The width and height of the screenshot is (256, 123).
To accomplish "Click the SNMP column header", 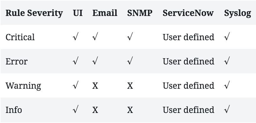I will (x=140, y=13).
